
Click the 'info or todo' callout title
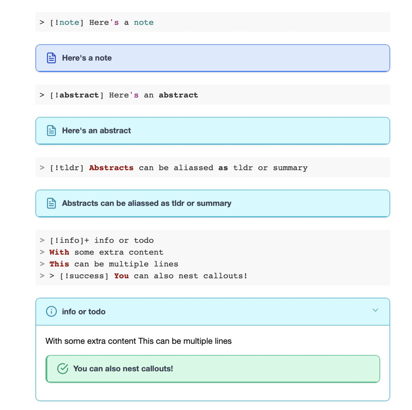tap(84, 312)
